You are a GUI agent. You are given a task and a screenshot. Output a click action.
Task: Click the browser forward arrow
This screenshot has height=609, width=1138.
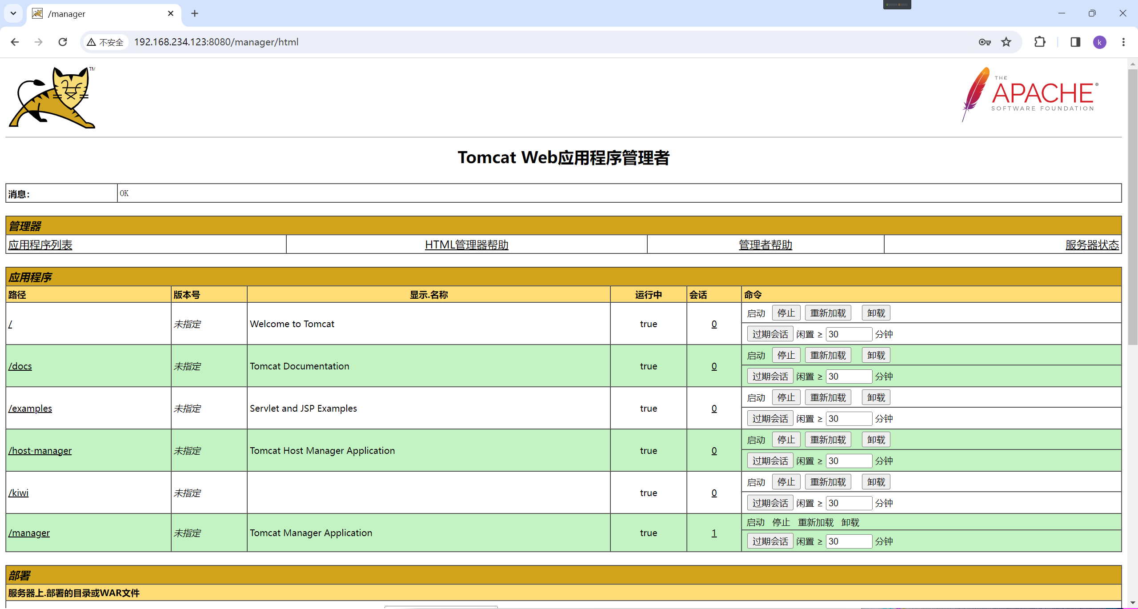pyautogui.click(x=39, y=42)
